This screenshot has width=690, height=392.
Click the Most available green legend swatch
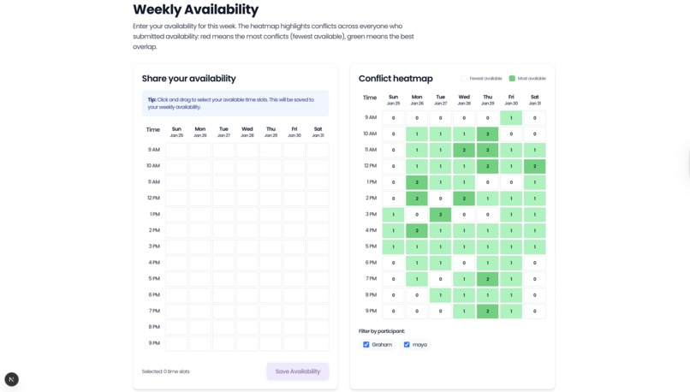[512, 78]
